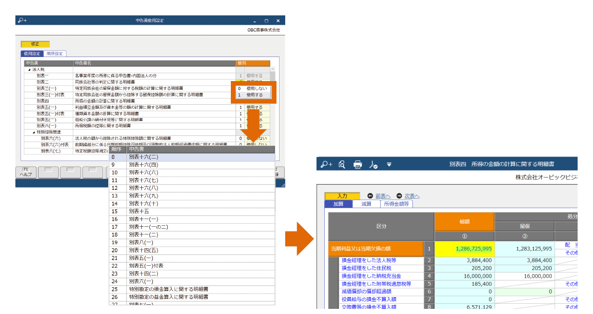The image size is (593, 314).
Task: Choose option 0 使用しない in the popup
Action: click(x=254, y=88)
